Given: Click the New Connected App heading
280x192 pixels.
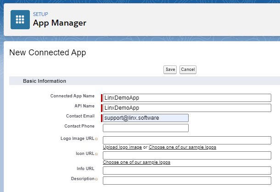Looking at the screenshot, I should click(x=48, y=53).
